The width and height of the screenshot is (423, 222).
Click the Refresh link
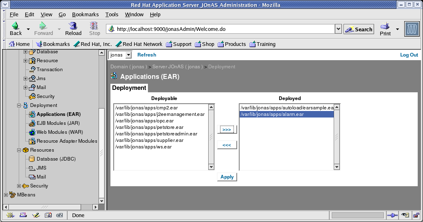(x=147, y=55)
